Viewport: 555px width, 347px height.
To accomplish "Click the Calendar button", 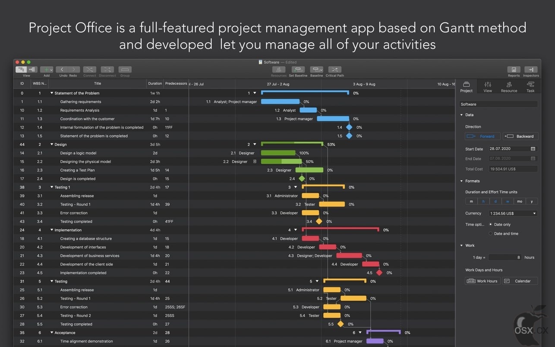I will point(520,281).
